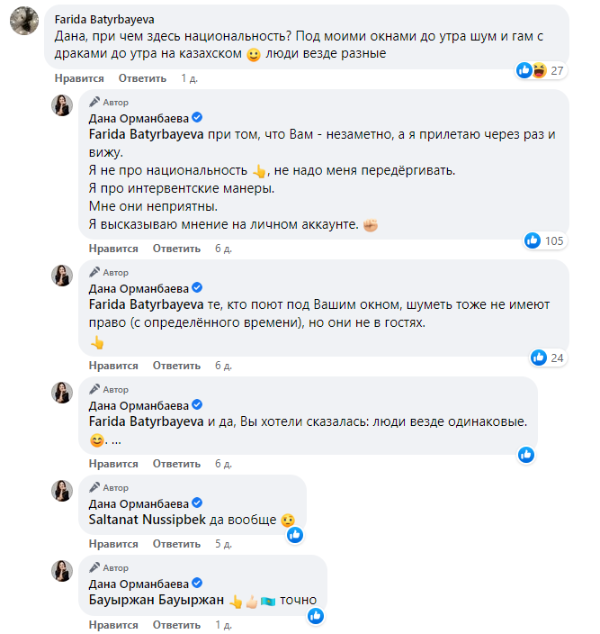Click the like reaction icon with 105 count
The width and height of the screenshot is (600, 634).
532,240
